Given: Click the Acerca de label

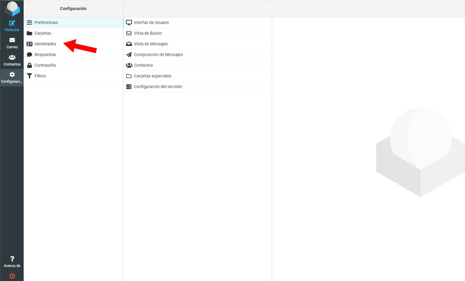Looking at the screenshot, I should pyautogui.click(x=12, y=265).
